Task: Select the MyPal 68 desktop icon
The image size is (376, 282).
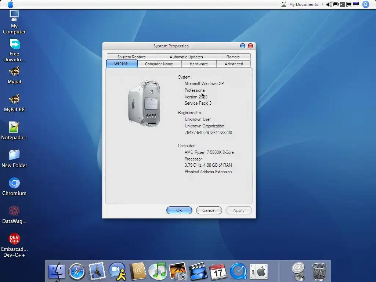Action: pyautogui.click(x=14, y=103)
